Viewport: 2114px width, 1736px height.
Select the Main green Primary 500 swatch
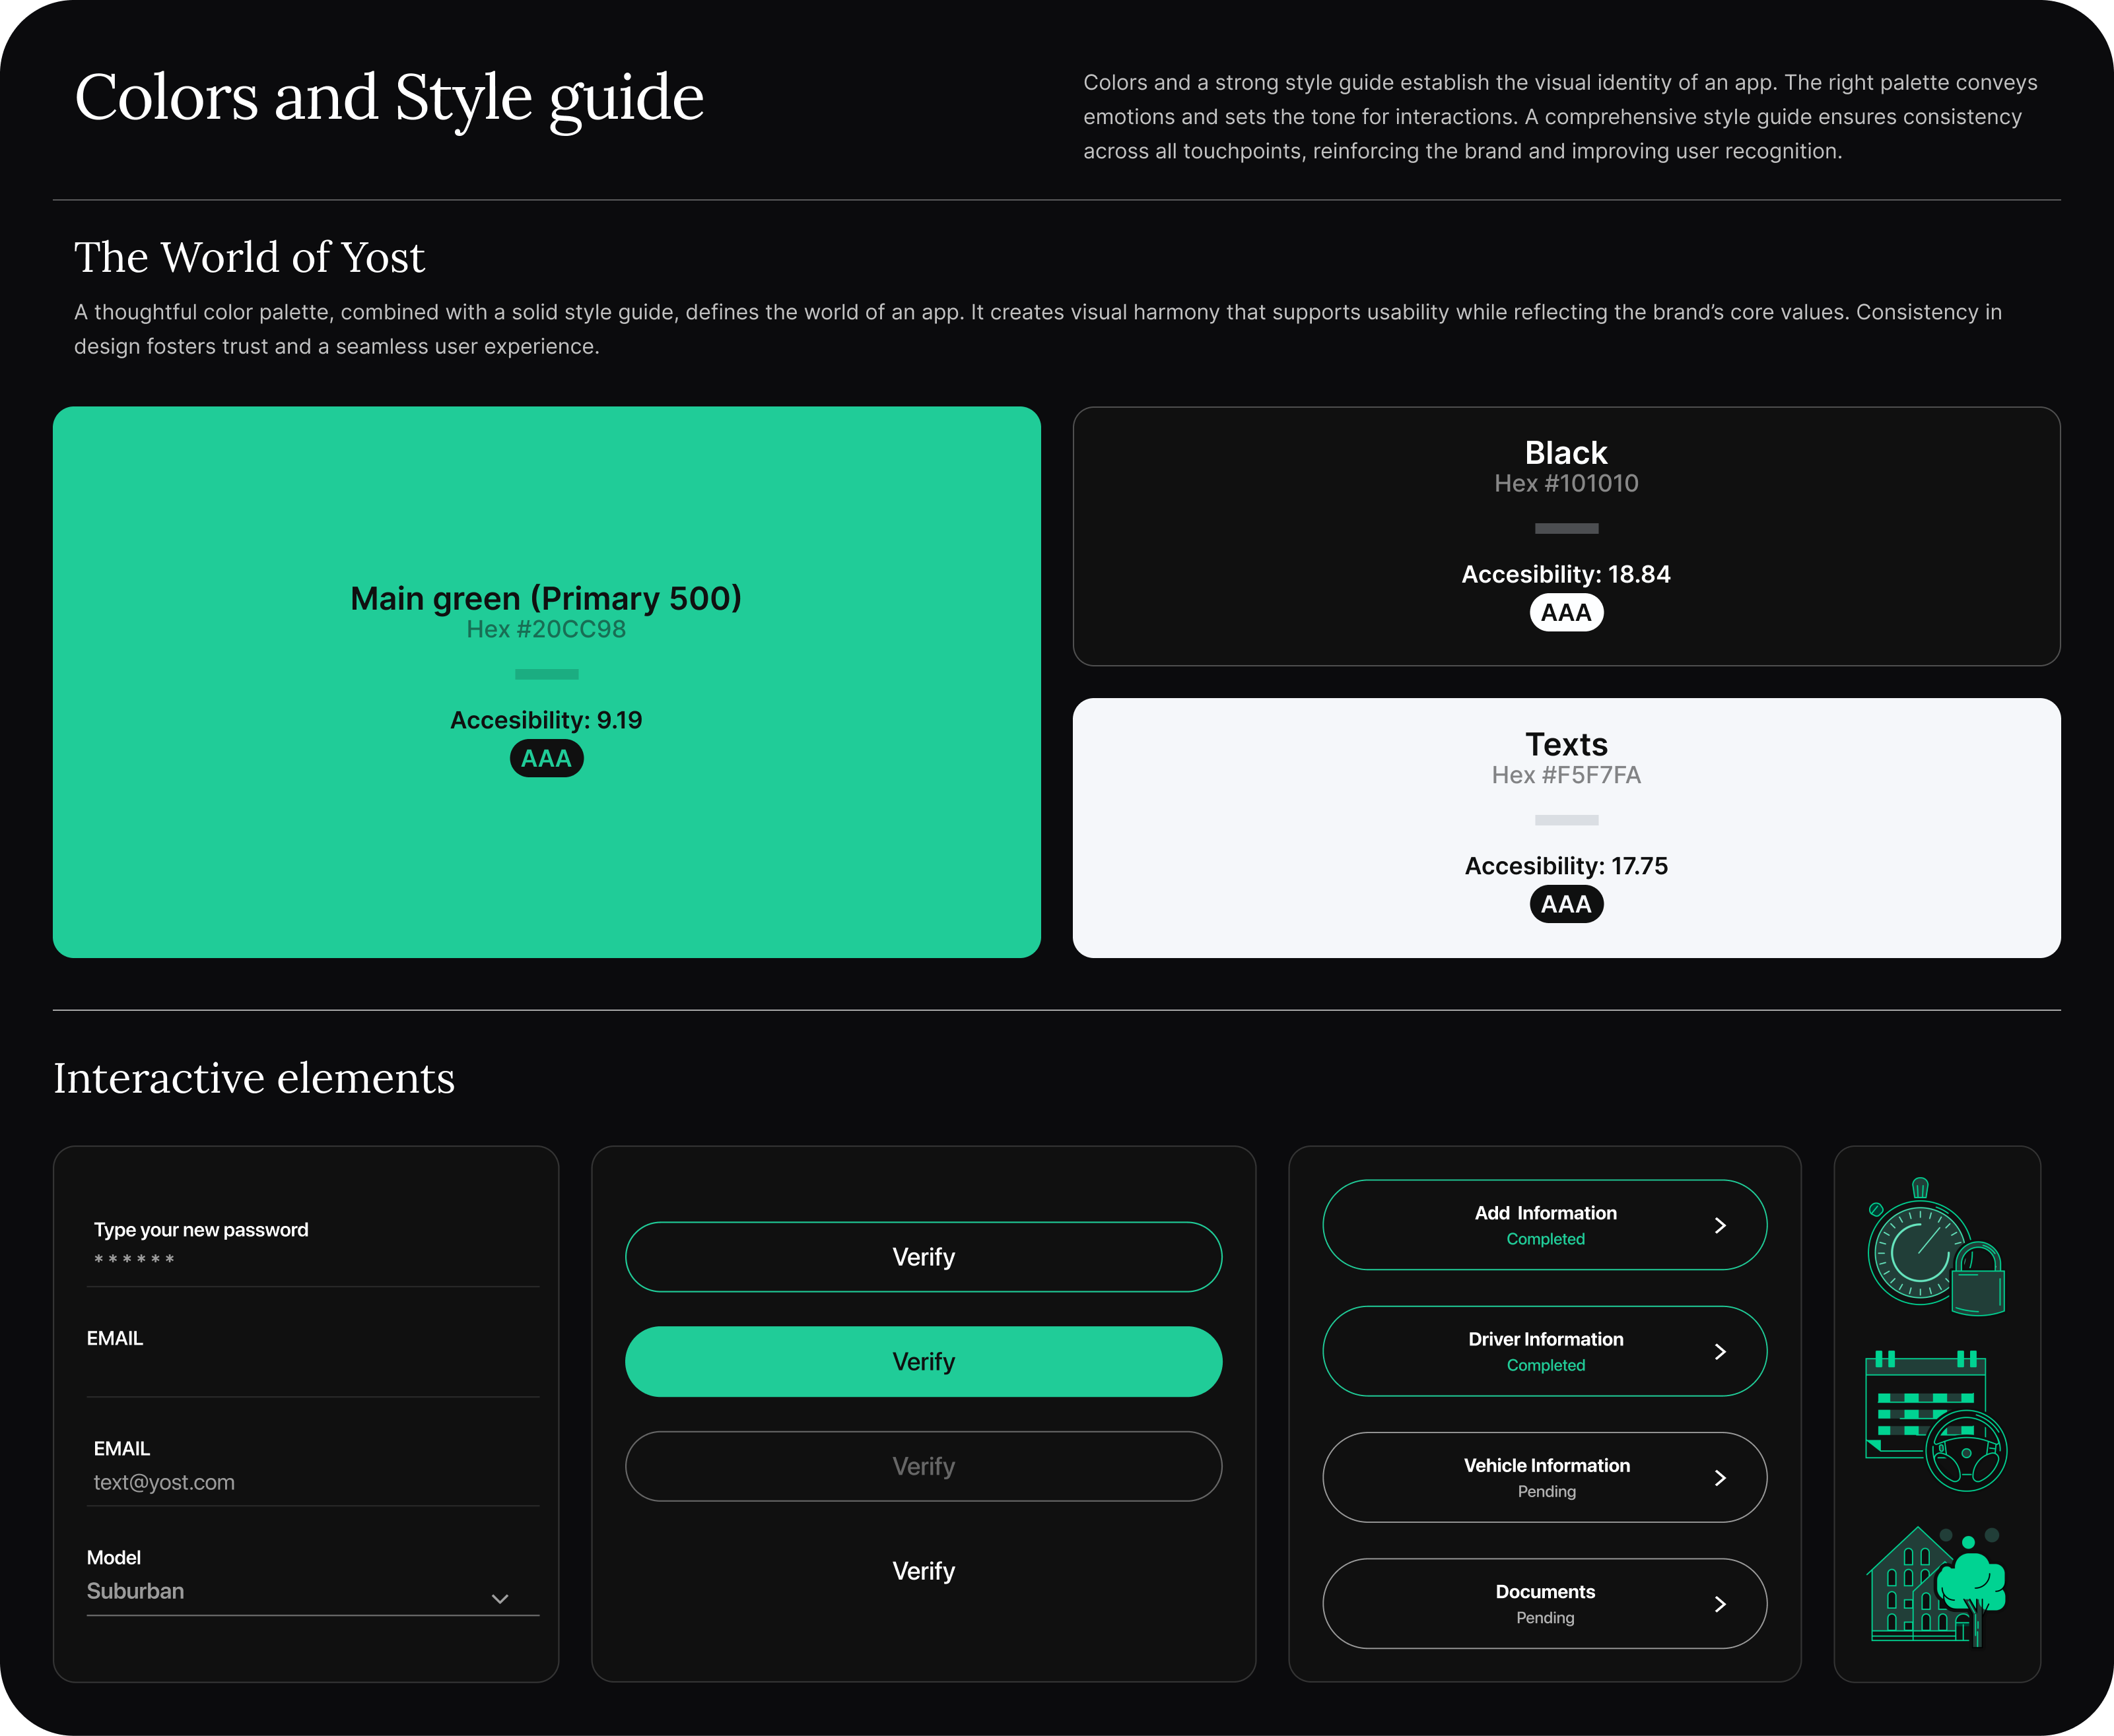546,682
